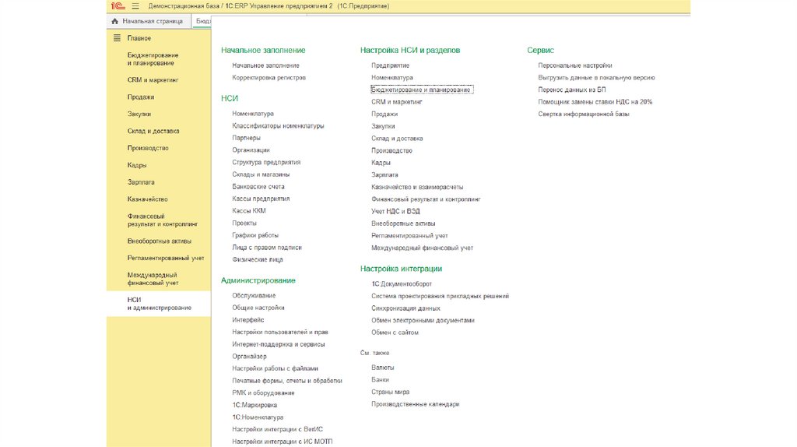The height and width of the screenshot is (447, 797).
Task: Open Выгрузить данные в локальную версию
Action: pyautogui.click(x=597, y=78)
